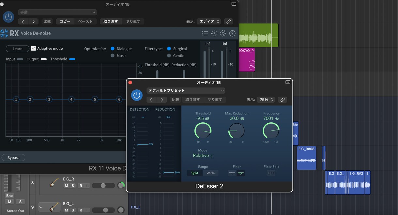Open the RX preset list icon
This screenshot has height=215, width=398.
(205, 33)
